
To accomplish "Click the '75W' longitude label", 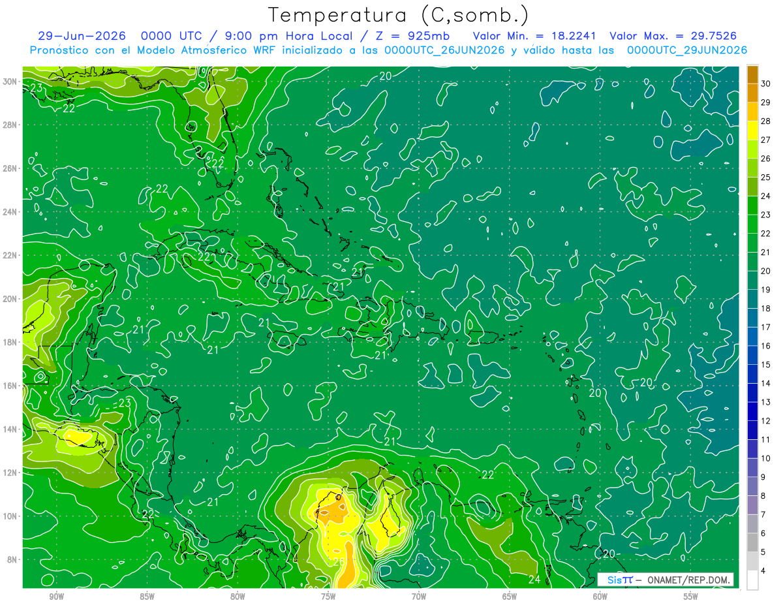I will (x=328, y=597).
